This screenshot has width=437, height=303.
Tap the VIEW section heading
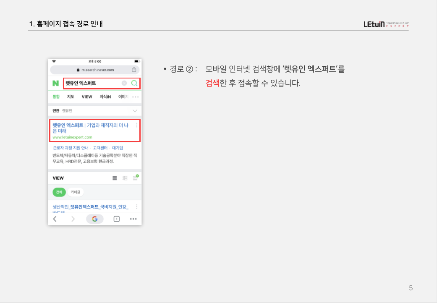coord(58,178)
